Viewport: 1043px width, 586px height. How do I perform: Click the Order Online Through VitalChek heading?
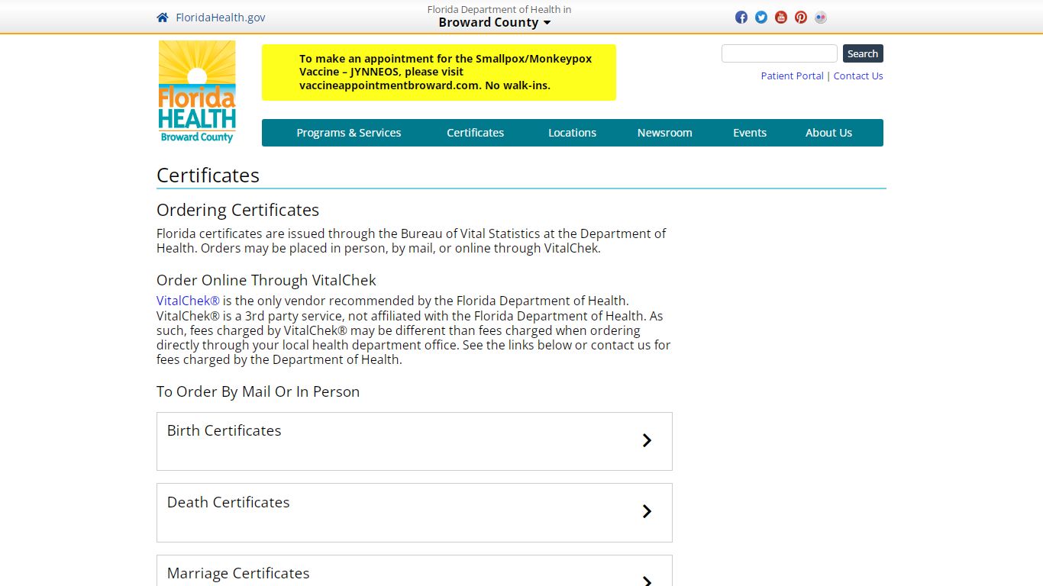pyautogui.click(x=266, y=280)
